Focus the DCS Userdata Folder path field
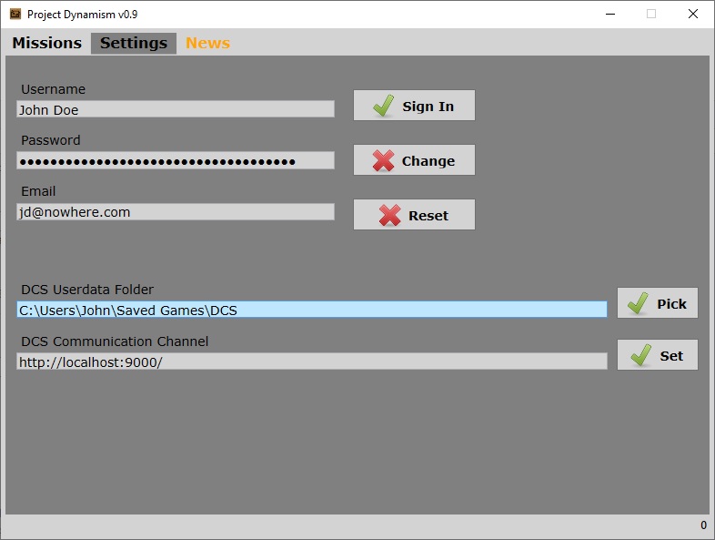Viewport: 715px width, 540px height. coord(312,310)
